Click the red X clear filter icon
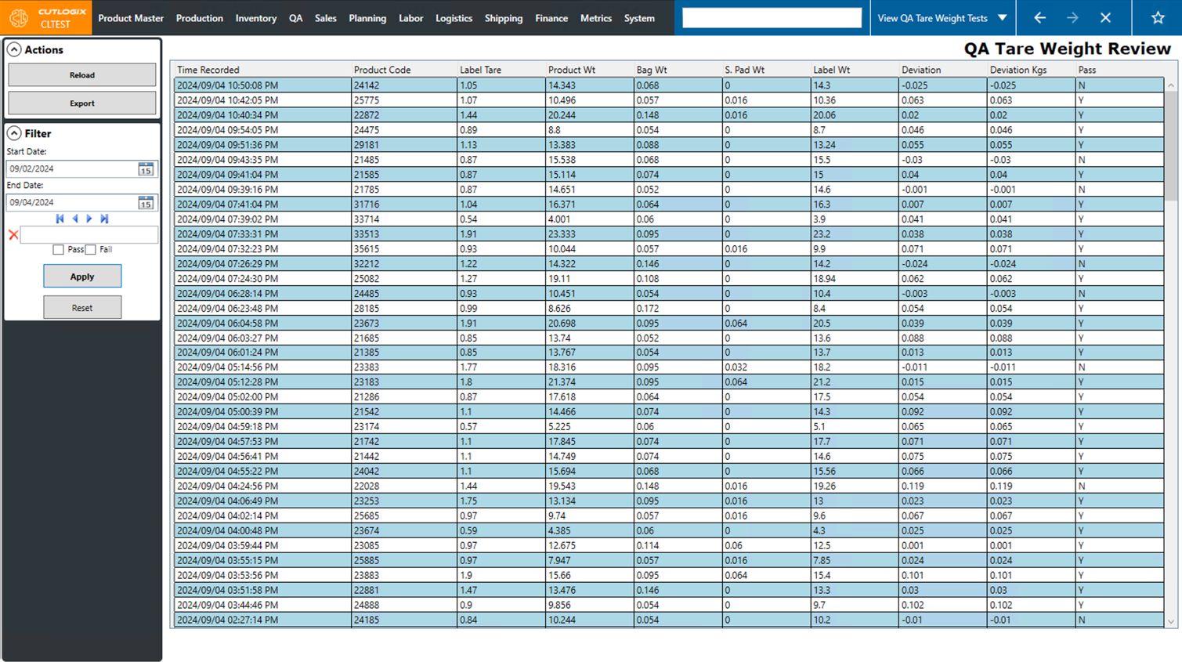The image size is (1182, 662). [13, 235]
